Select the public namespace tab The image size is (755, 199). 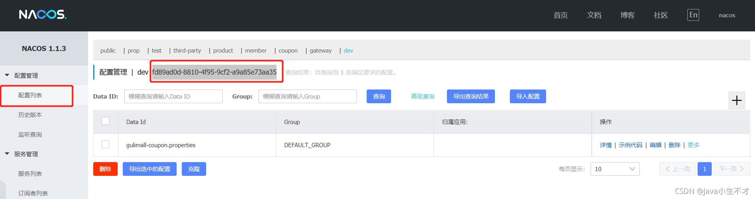pos(108,51)
